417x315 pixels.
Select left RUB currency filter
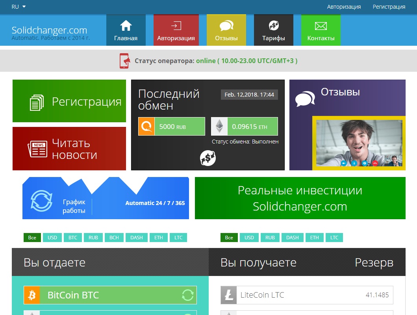pyautogui.click(x=93, y=237)
